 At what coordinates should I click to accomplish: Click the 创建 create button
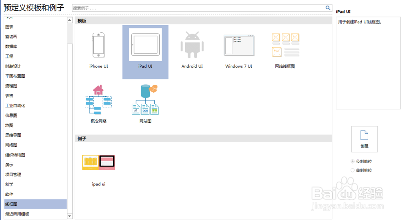tap(364, 139)
